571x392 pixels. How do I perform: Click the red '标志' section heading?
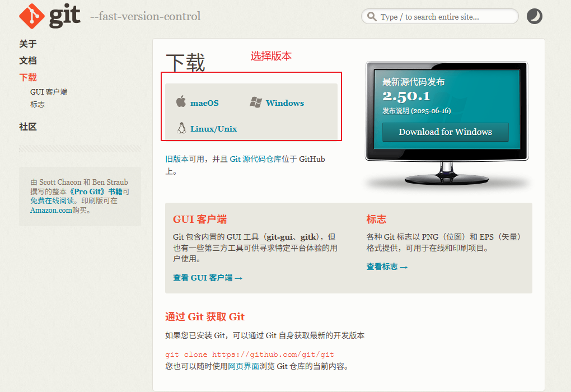(376, 220)
